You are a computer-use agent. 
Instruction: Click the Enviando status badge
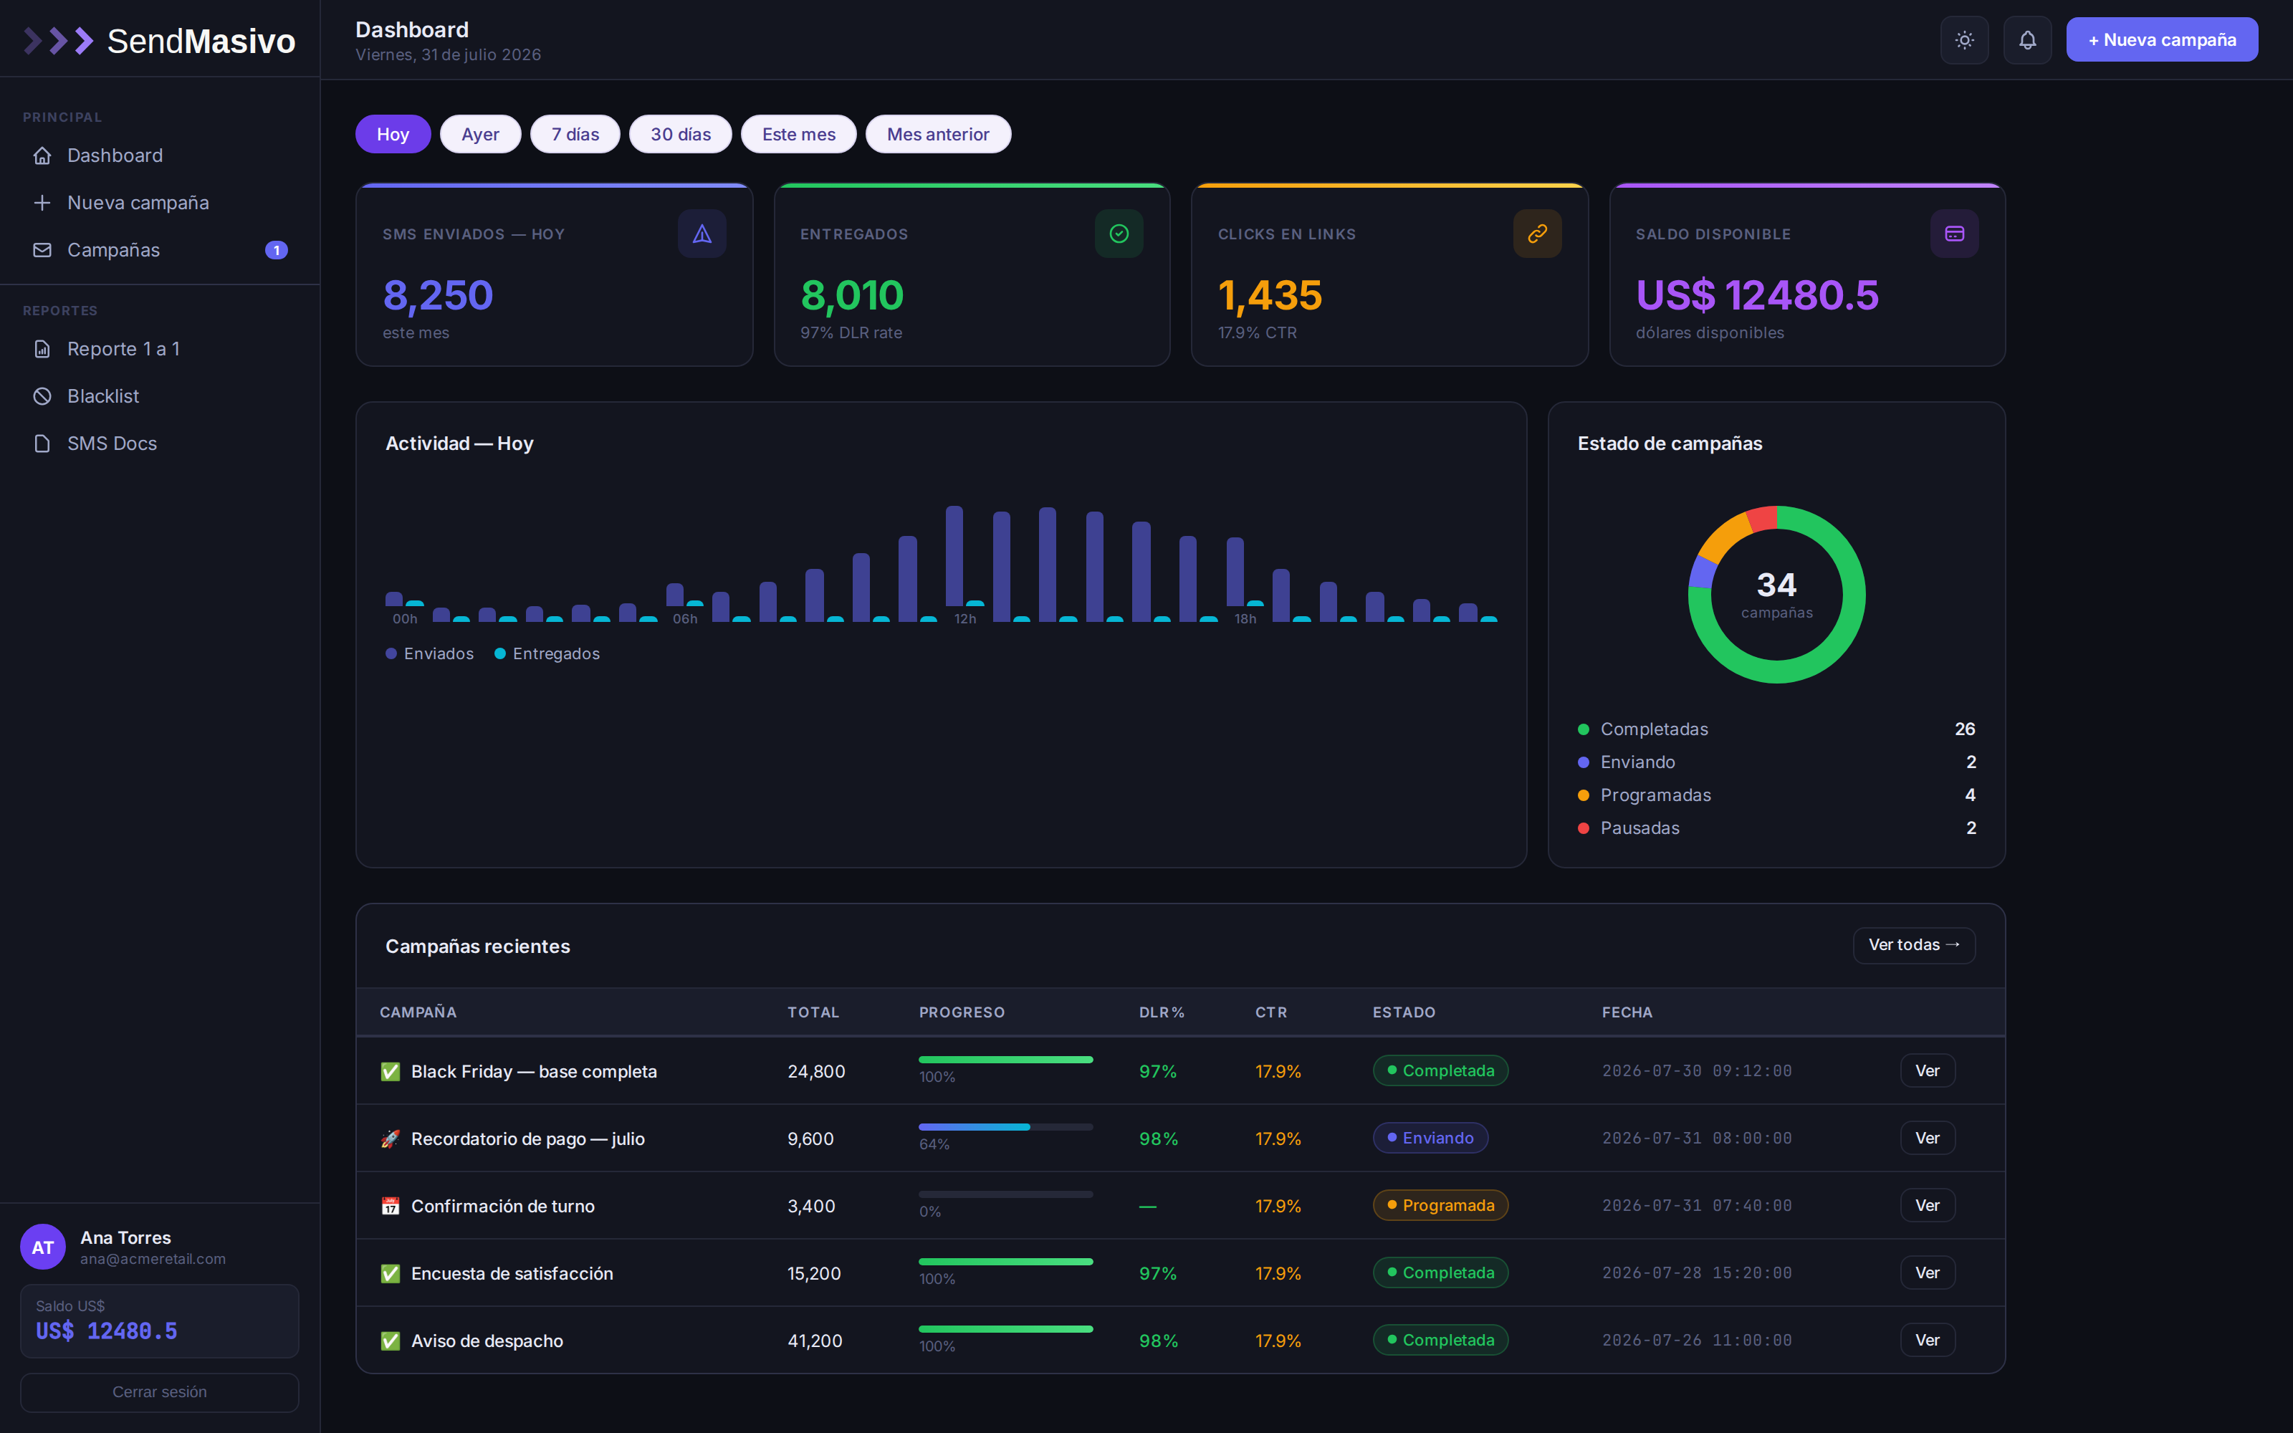click(1430, 1139)
